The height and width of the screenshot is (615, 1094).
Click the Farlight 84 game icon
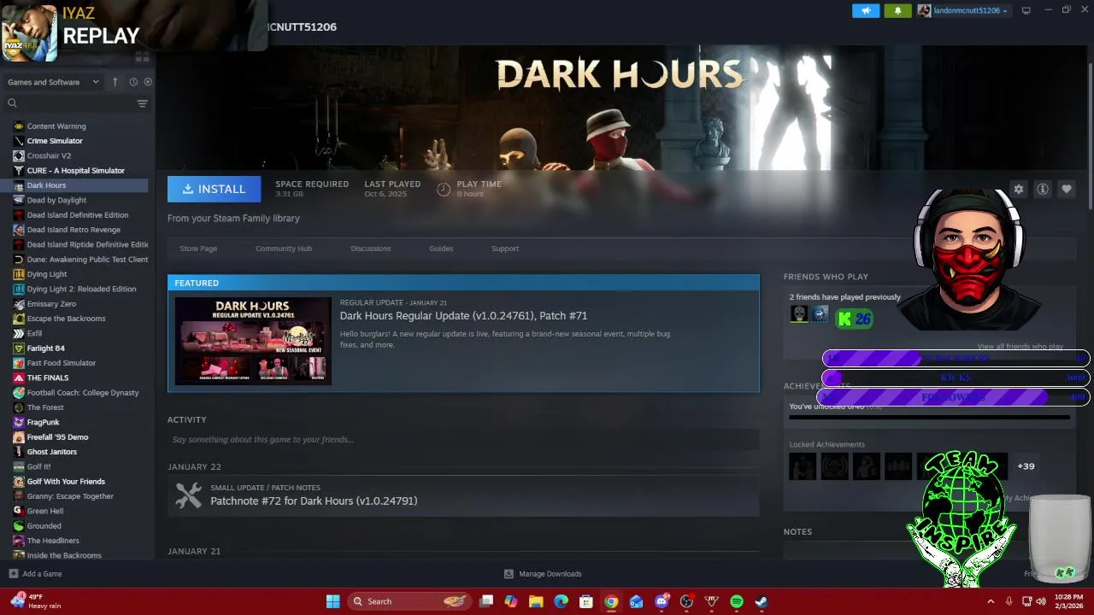(x=19, y=348)
